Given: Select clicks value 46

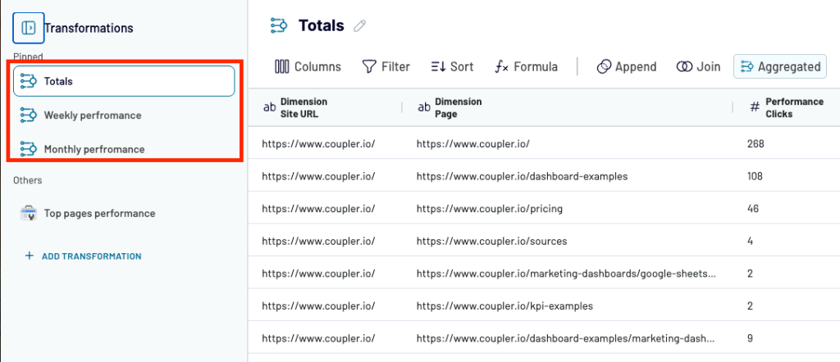Looking at the screenshot, I should click(x=753, y=209).
